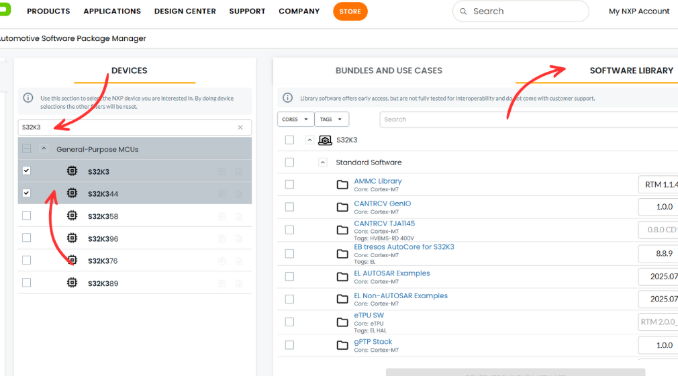This screenshot has height=376, width=678.
Task: Open the CORES filter dropdown
Action: pyautogui.click(x=295, y=120)
